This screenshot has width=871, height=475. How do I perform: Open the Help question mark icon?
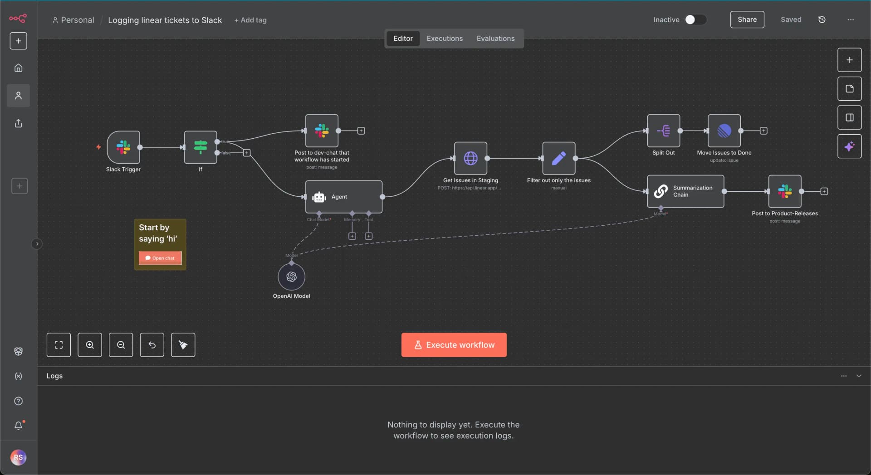[18, 401]
